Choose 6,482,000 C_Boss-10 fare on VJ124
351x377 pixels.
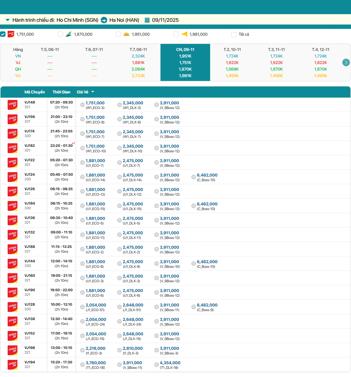click(193, 177)
